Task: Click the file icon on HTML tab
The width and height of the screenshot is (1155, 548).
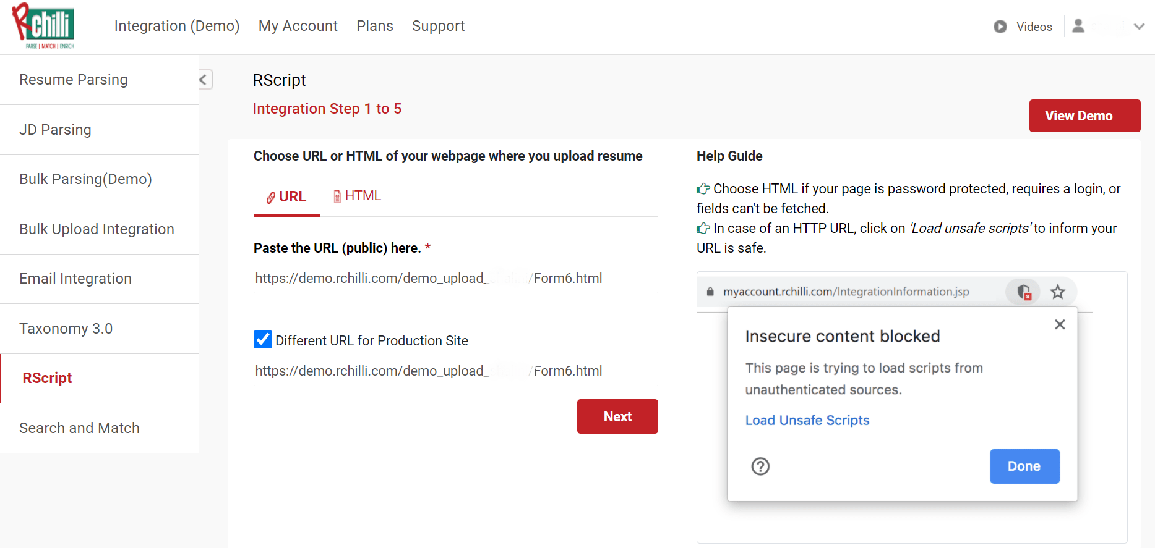Action: (x=337, y=196)
